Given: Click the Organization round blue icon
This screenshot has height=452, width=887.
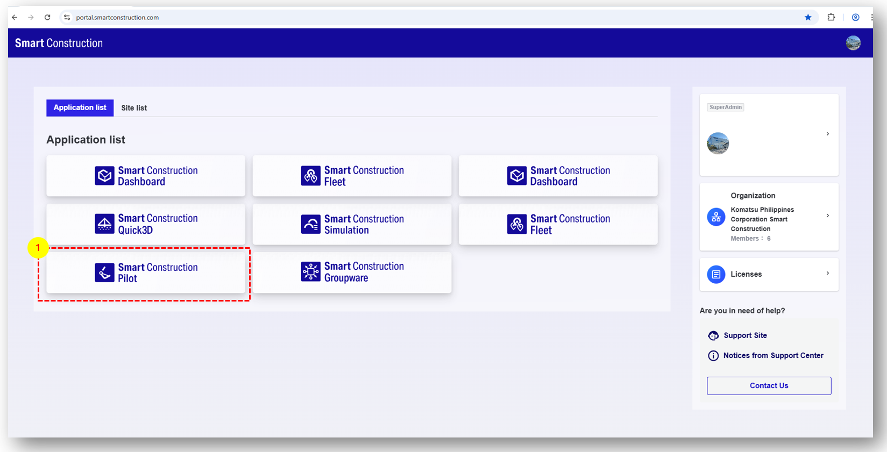Looking at the screenshot, I should pyautogui.click(x=716, y=217).
